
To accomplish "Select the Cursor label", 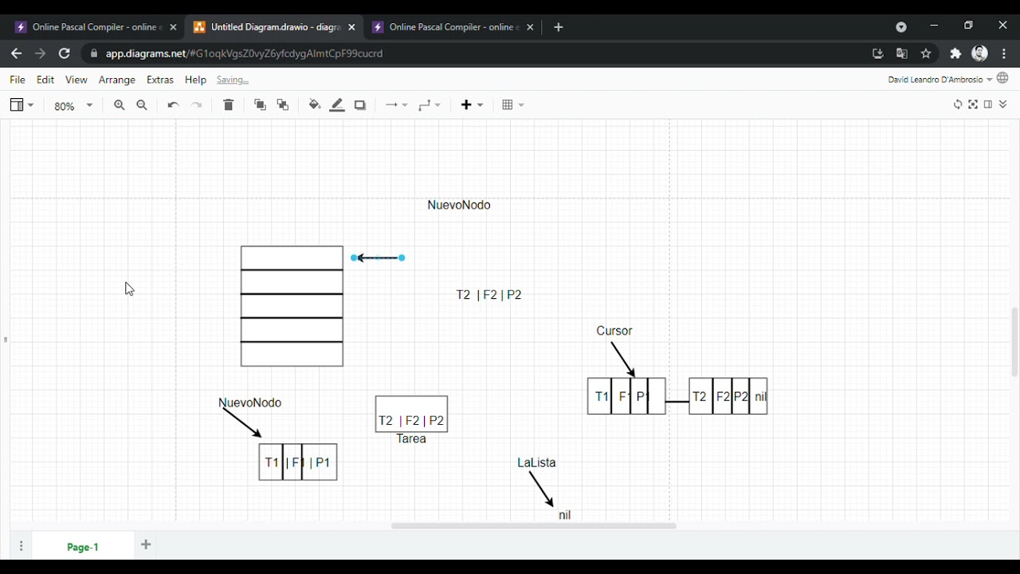I will 614,331.
